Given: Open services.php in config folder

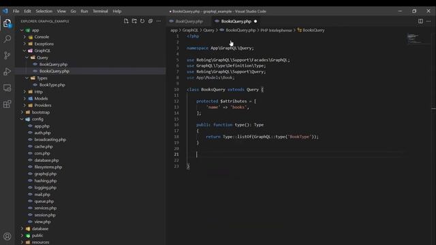Looking at the screenshot, I should (46, 208).
